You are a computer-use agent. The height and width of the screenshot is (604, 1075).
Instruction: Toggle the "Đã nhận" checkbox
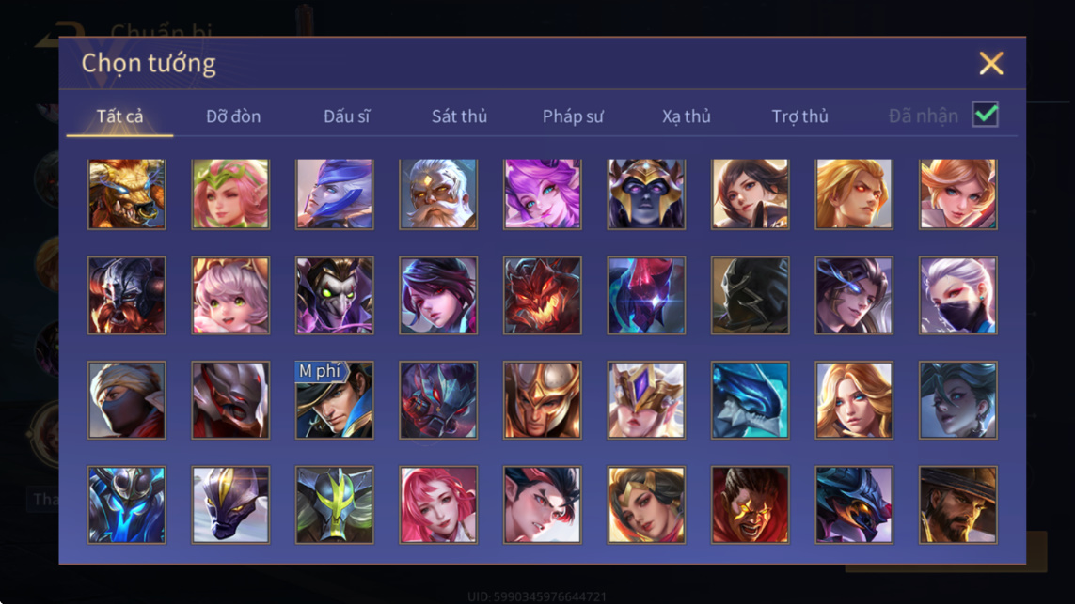[x=986, y=115]
